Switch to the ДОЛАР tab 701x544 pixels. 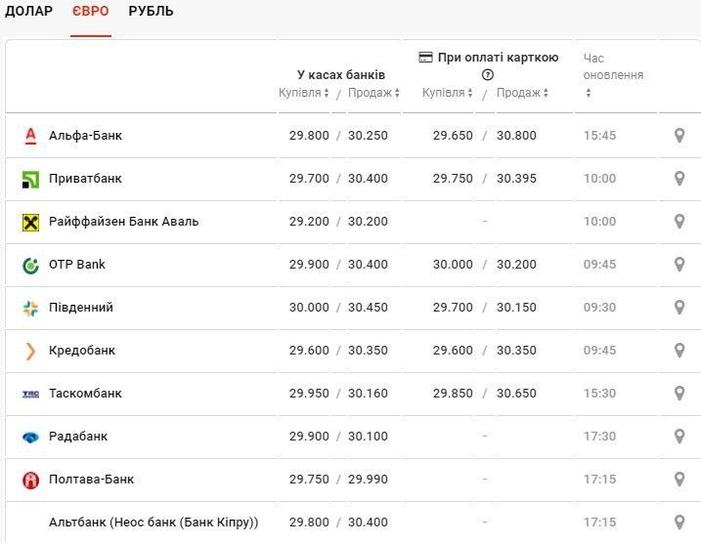tap(28, 12)
